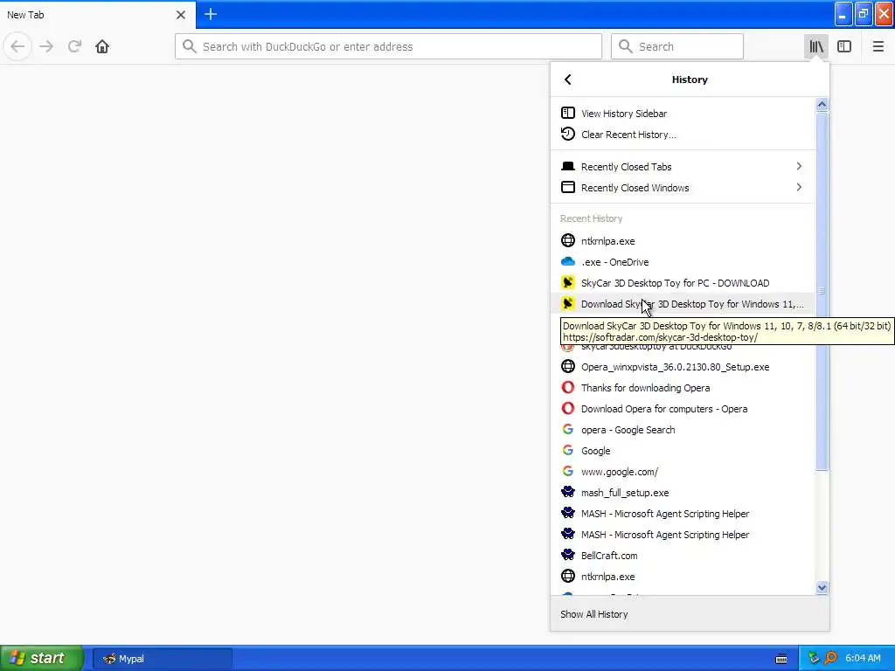Screen dimensions: 895x671
Task: Click the browser Forward arrow
Action: (x=46, y=46)
